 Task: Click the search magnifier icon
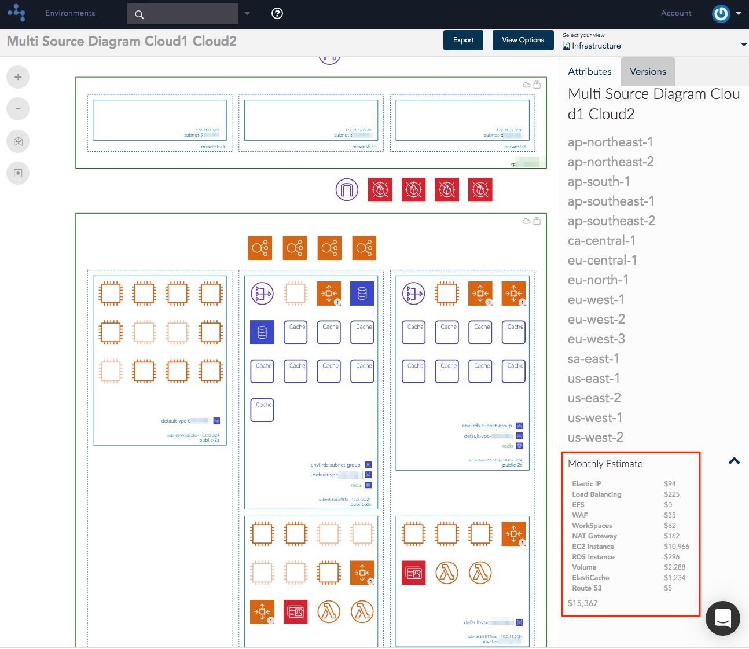(x=139, y=14)
